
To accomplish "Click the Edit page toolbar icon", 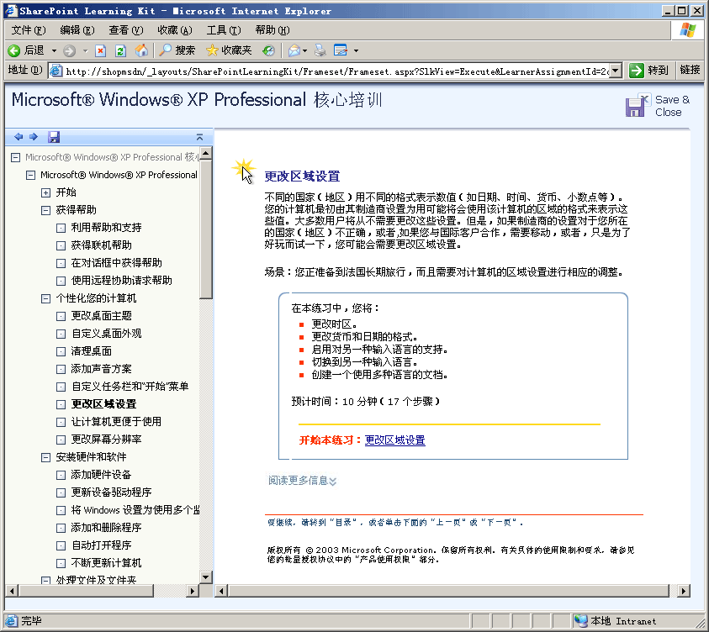I will [341, 50].
